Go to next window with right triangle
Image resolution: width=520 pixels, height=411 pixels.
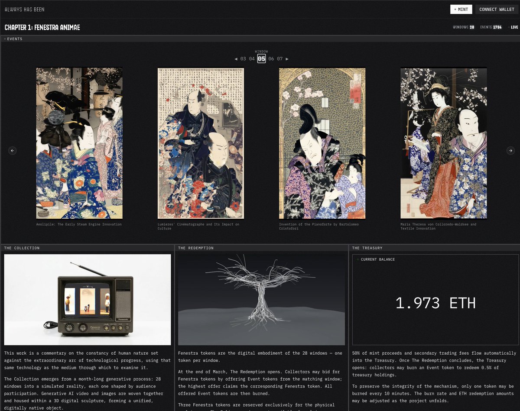click(287, 59)
